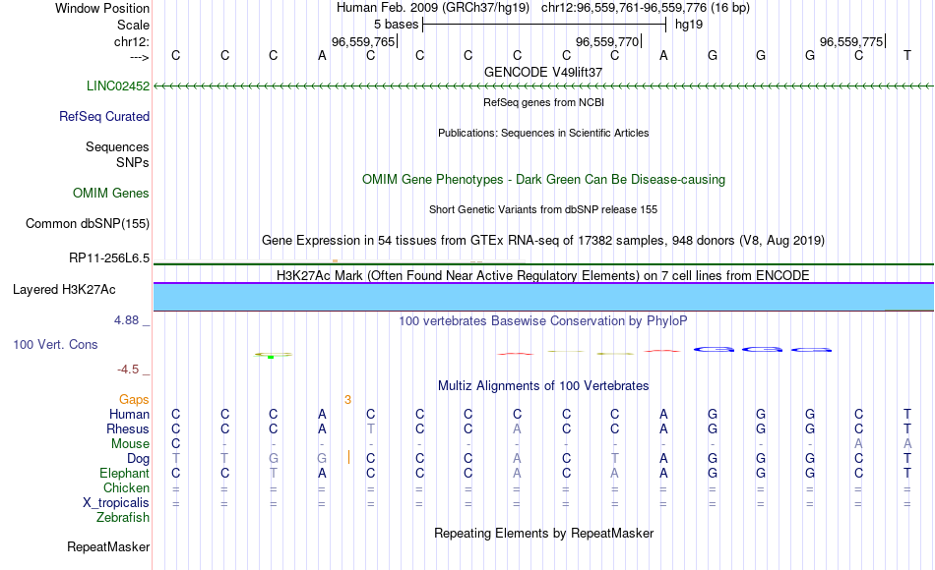Click the Gaps row label

tap(134, 399)
